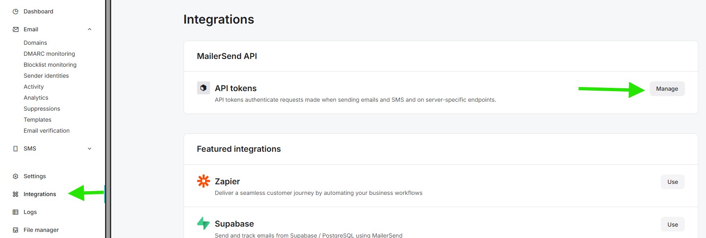Click the Dashboard icon in sidebar

click(x=15, y=11)
